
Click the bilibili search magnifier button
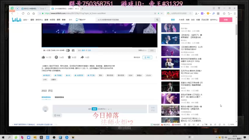pos(157,20)
